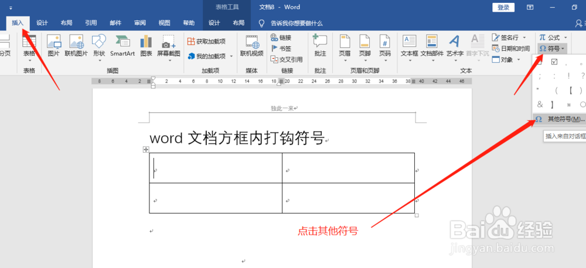Insert a chart with 图表
Viewport: 586px width, 268px height.
(x=146, y=46)
